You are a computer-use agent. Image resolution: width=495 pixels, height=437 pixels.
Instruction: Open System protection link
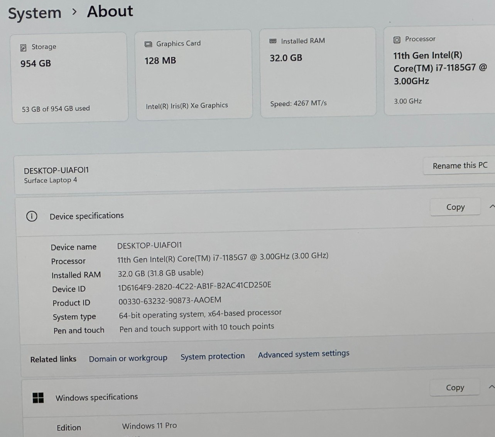tap(213, 356)
